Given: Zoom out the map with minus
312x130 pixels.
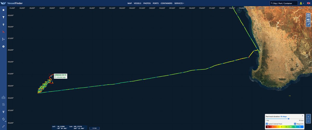Looking at the screenshot, I should [308, 121].
